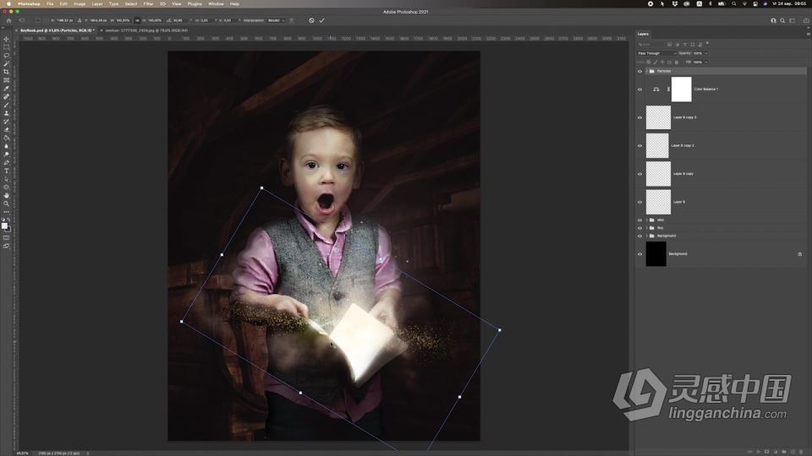The height and width of the screenshot is (456, 812).
Task: Click the background color swatch in toolbar
Action: pos(8,230)
